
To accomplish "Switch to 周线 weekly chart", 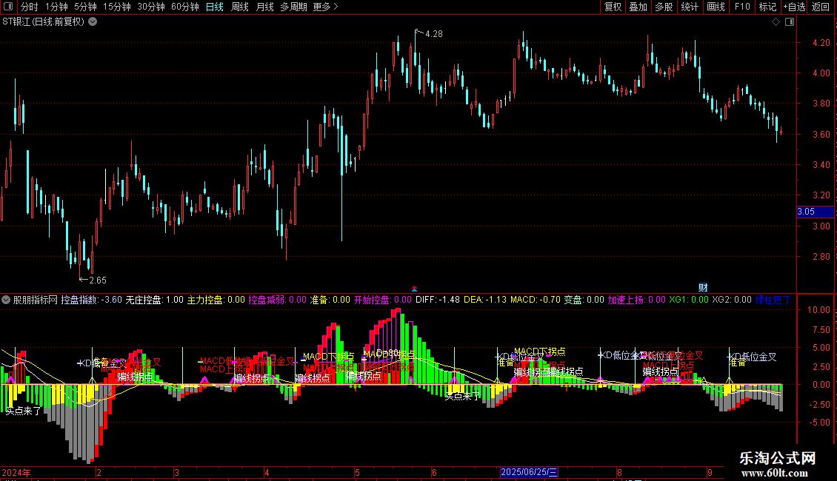I will point(240,7).
